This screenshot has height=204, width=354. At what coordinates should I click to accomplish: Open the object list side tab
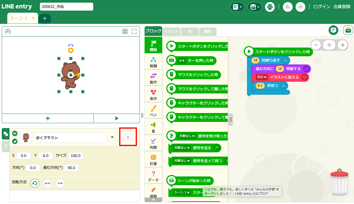click(6, 134)
